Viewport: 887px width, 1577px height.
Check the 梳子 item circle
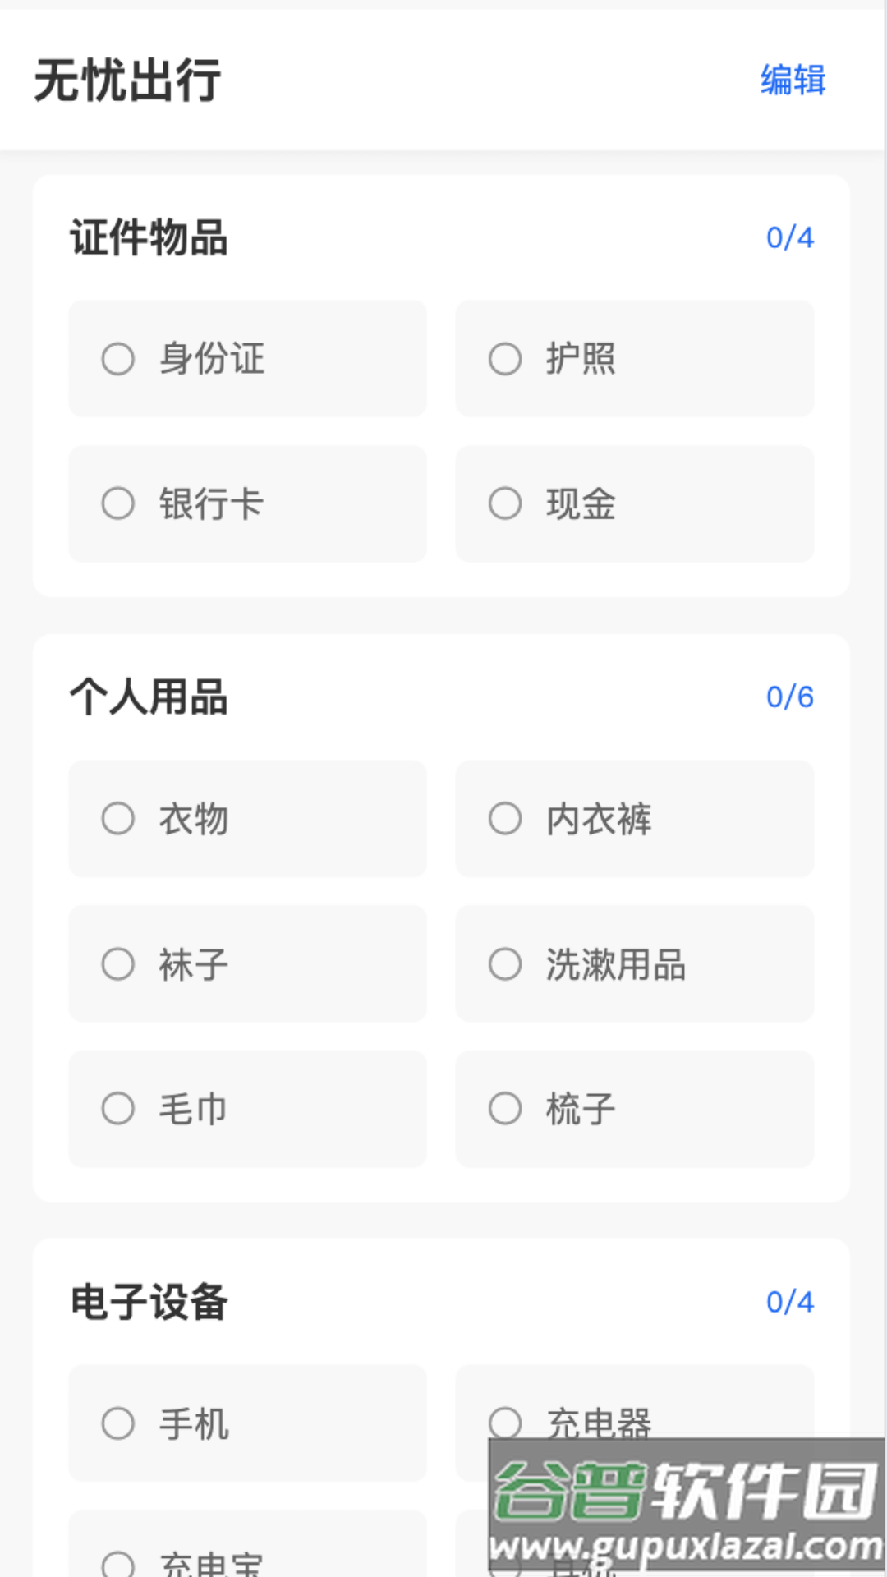point(505,1109)
